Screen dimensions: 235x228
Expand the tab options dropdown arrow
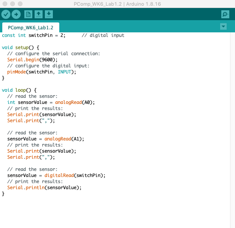223,26
